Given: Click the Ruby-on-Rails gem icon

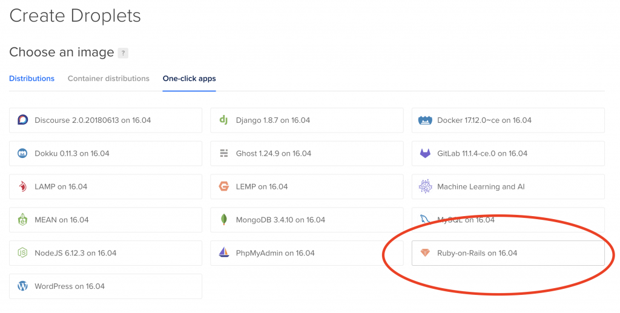Looking at the screenshot, I should (x=425, y=252).
